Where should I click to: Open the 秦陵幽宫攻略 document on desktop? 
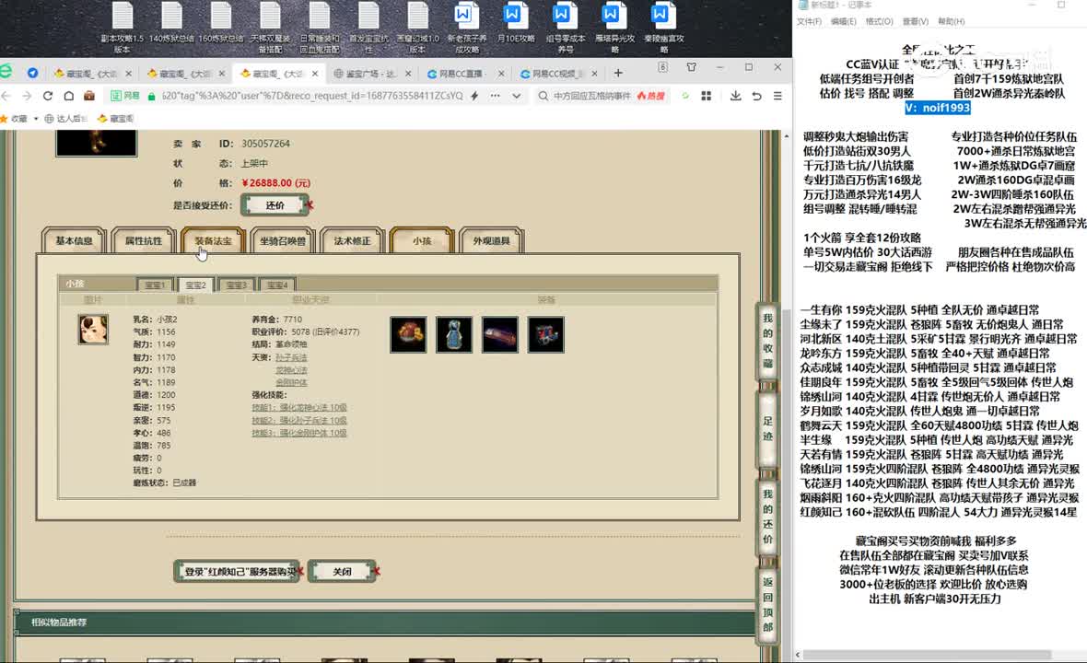tap(663, 28)
